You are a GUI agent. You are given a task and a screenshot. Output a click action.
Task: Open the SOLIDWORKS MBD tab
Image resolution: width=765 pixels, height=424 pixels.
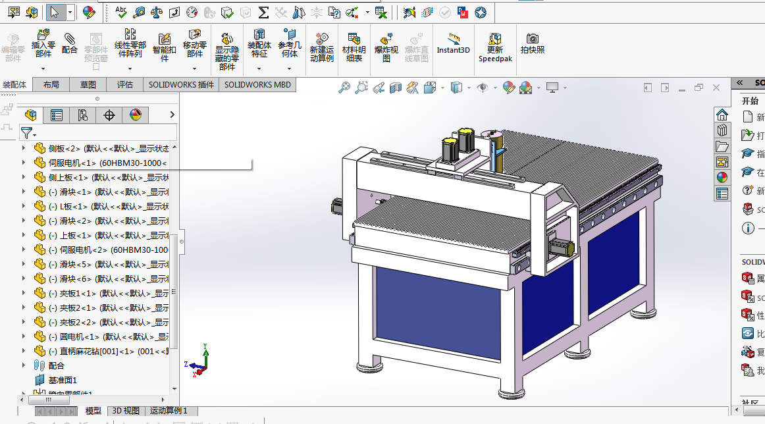[x=257, y=85]
